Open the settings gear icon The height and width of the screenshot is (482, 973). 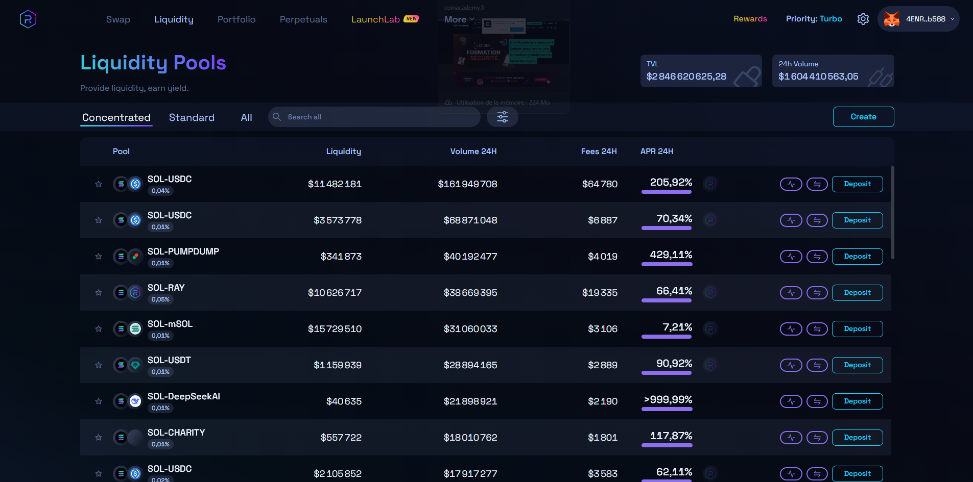click(863, 19)
